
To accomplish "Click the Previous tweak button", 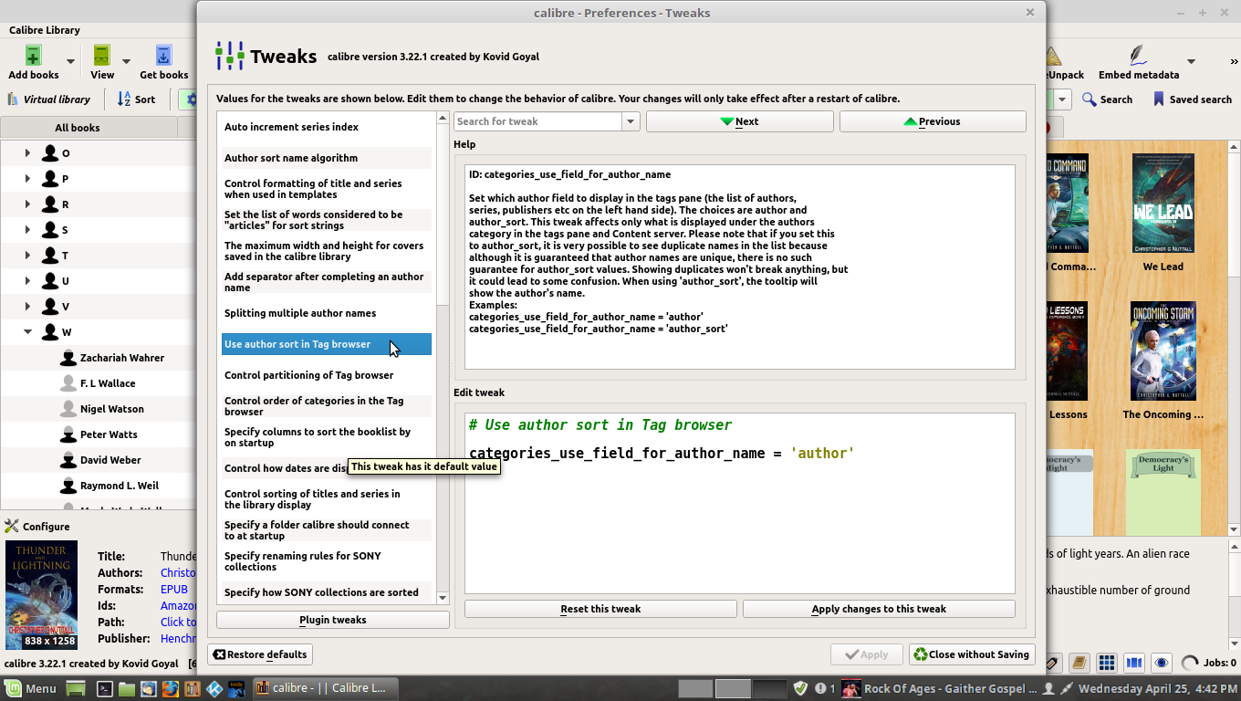I will 933,121.
